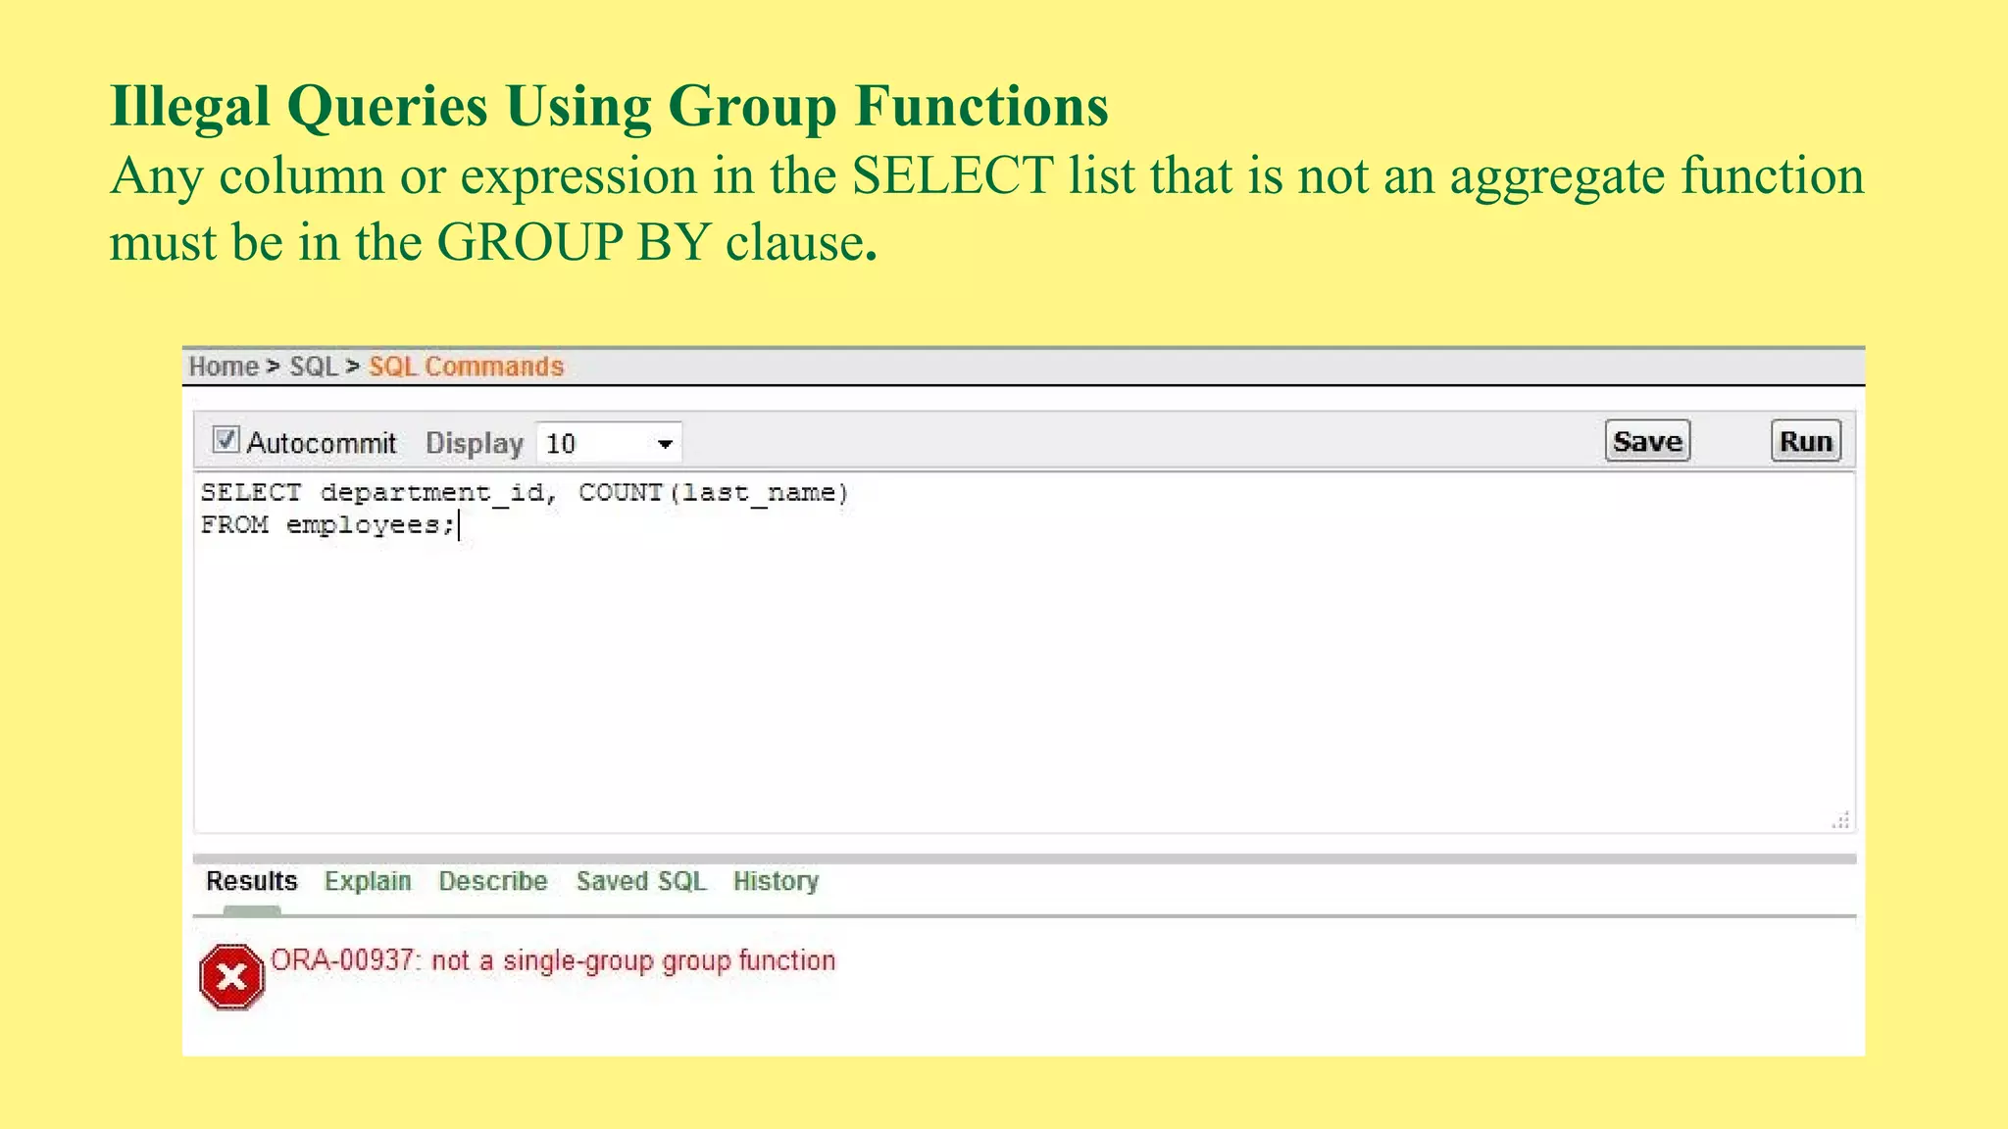Click the 'Illegal Queries Using Group Functions' heading

point(609,106)
